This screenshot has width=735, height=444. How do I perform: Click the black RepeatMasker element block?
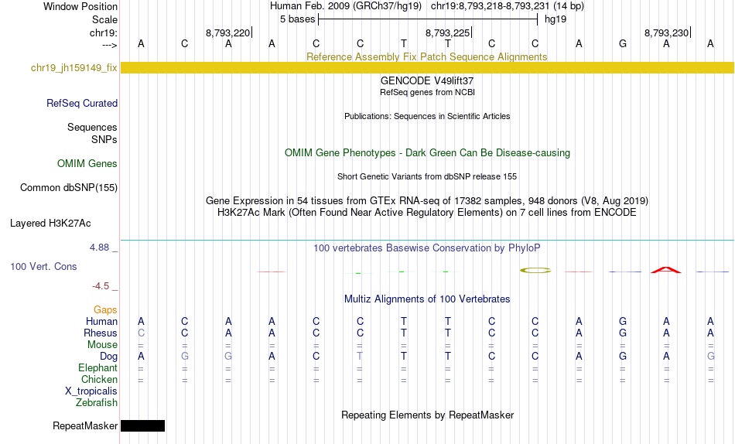point(142,425)
